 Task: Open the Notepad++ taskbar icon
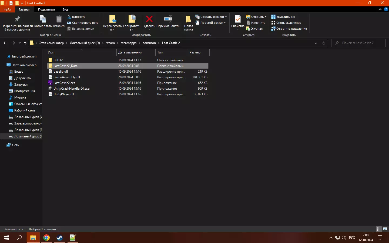pos(72,238)
